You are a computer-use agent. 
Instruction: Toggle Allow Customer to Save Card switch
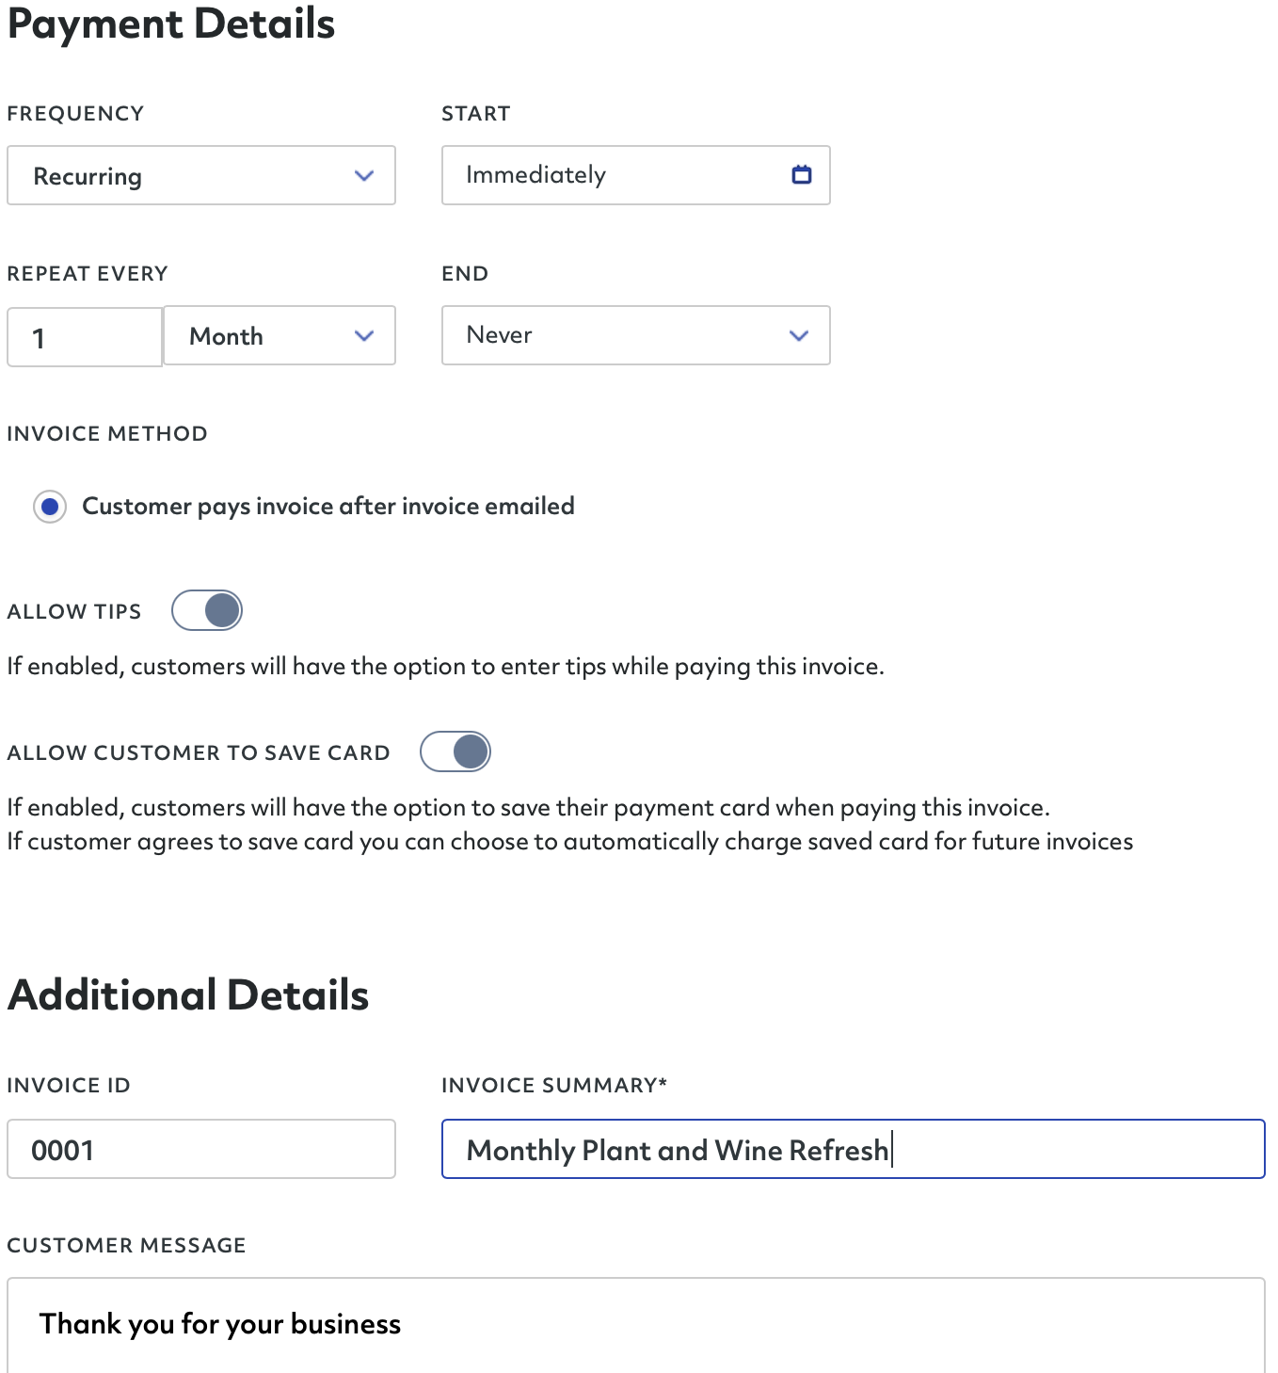(455, 751)
